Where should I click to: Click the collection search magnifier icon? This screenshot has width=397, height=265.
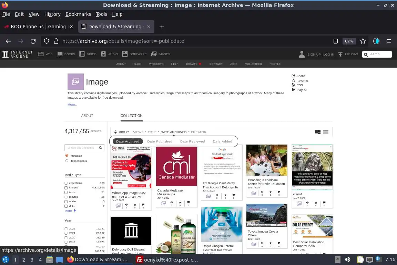101,148
